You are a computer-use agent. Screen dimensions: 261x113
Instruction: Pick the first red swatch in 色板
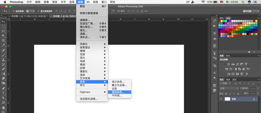click(x=220, y=21)
